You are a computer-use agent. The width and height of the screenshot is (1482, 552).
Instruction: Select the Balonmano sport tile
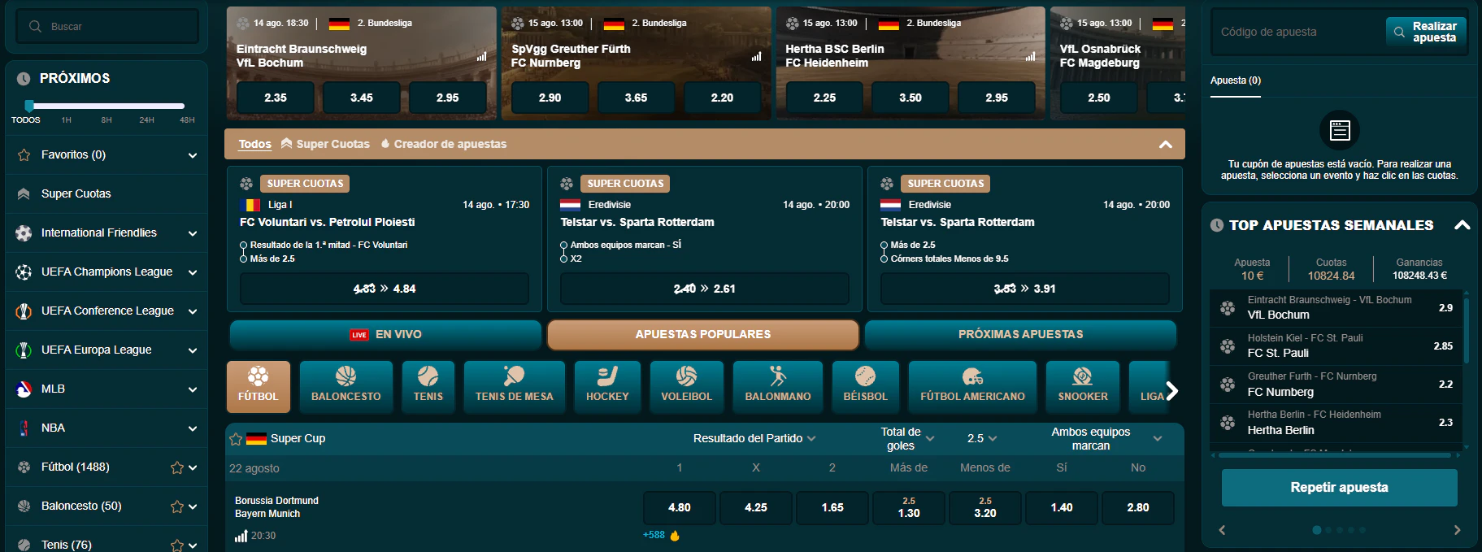pyautogui.click(x=778, y=386)
